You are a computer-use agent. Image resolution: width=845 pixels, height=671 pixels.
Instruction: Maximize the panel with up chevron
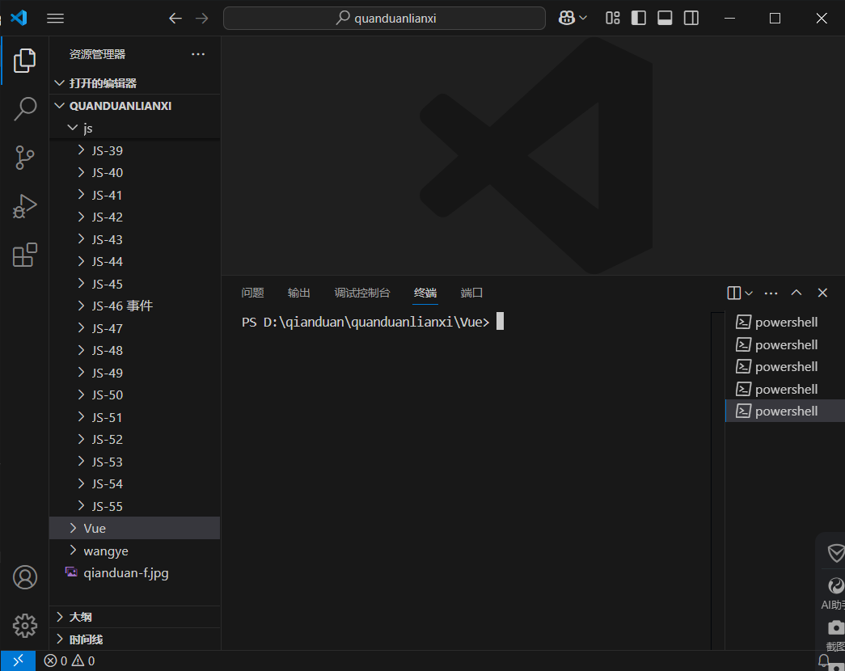pos(796,293)
